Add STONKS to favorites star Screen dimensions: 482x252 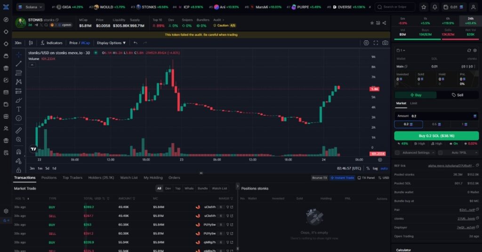point(372,23)
